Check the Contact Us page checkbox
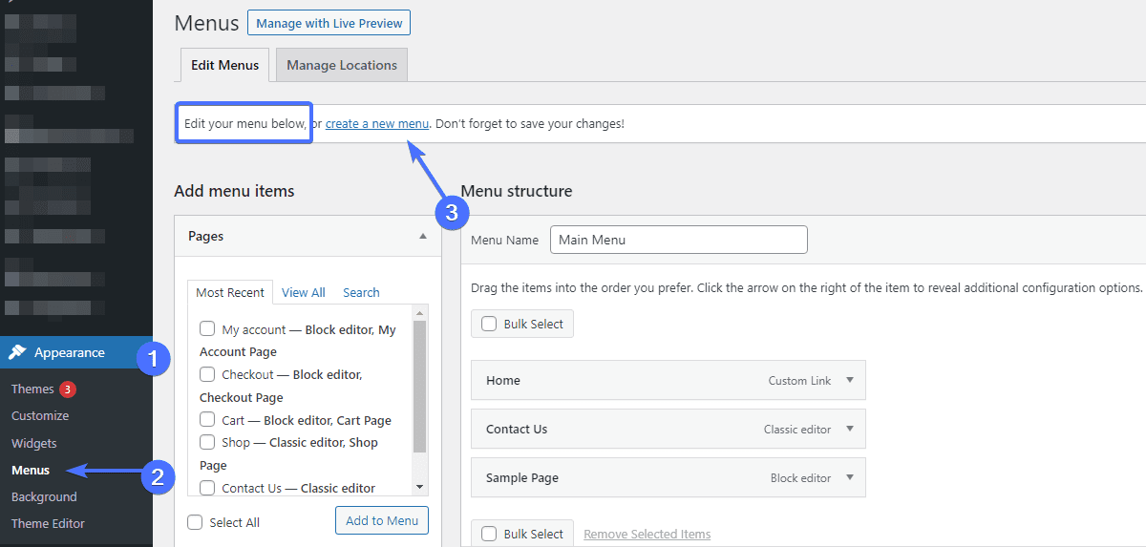 207,487
